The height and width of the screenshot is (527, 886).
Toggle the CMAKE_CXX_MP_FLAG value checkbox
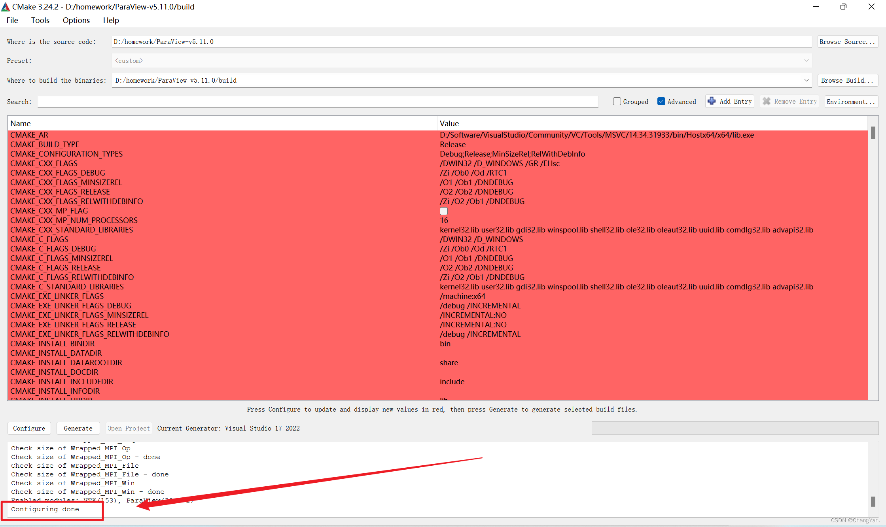444,211
